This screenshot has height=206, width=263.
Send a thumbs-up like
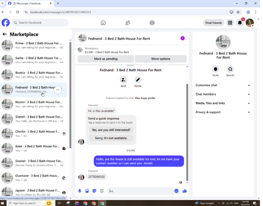click(185, 191)
